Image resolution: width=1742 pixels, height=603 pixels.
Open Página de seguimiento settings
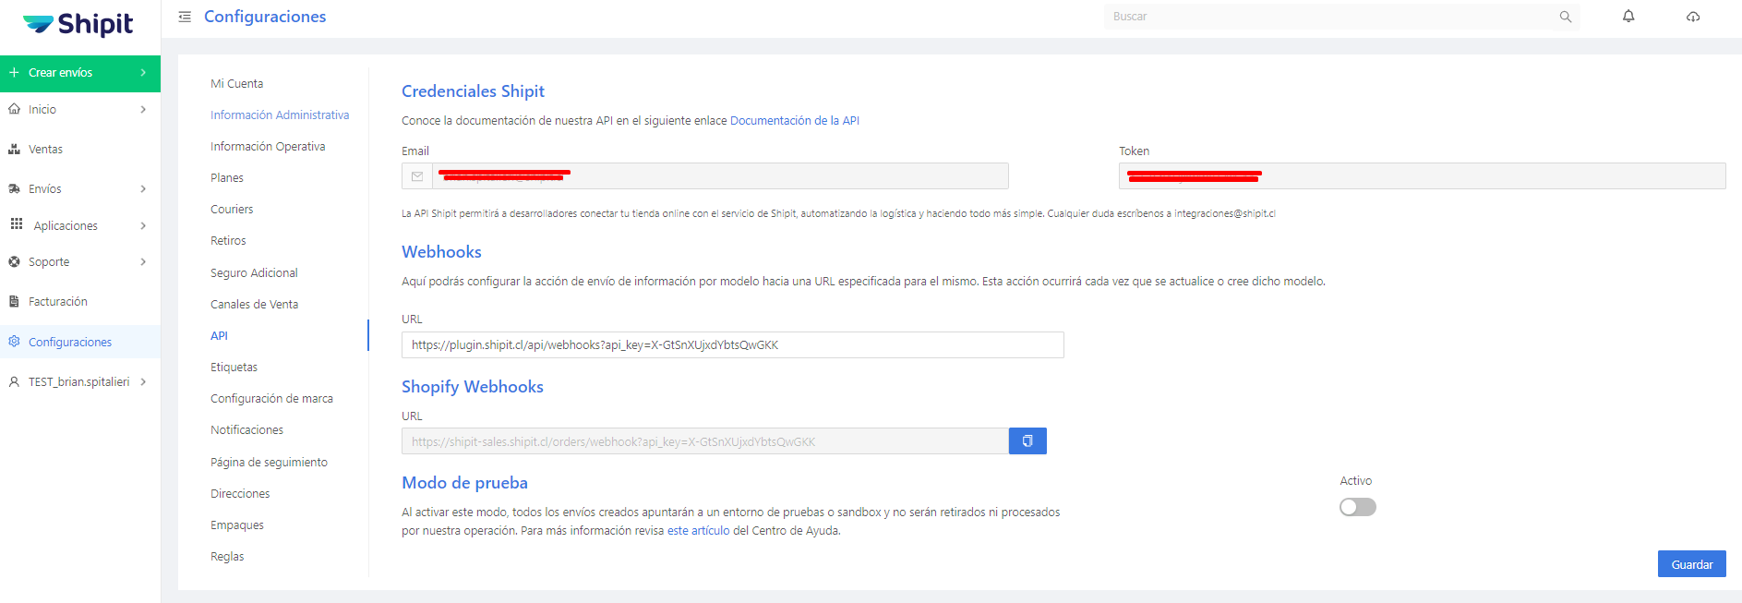[x=269, y=462]
